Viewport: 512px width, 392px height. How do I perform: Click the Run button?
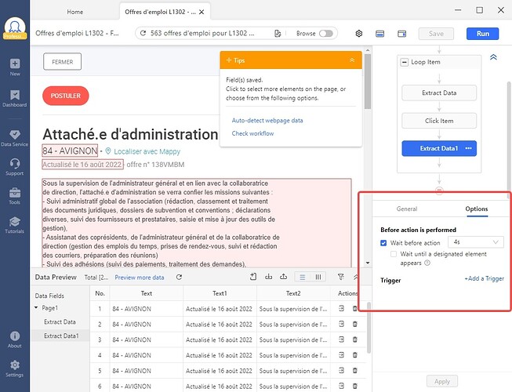[483, 34]
